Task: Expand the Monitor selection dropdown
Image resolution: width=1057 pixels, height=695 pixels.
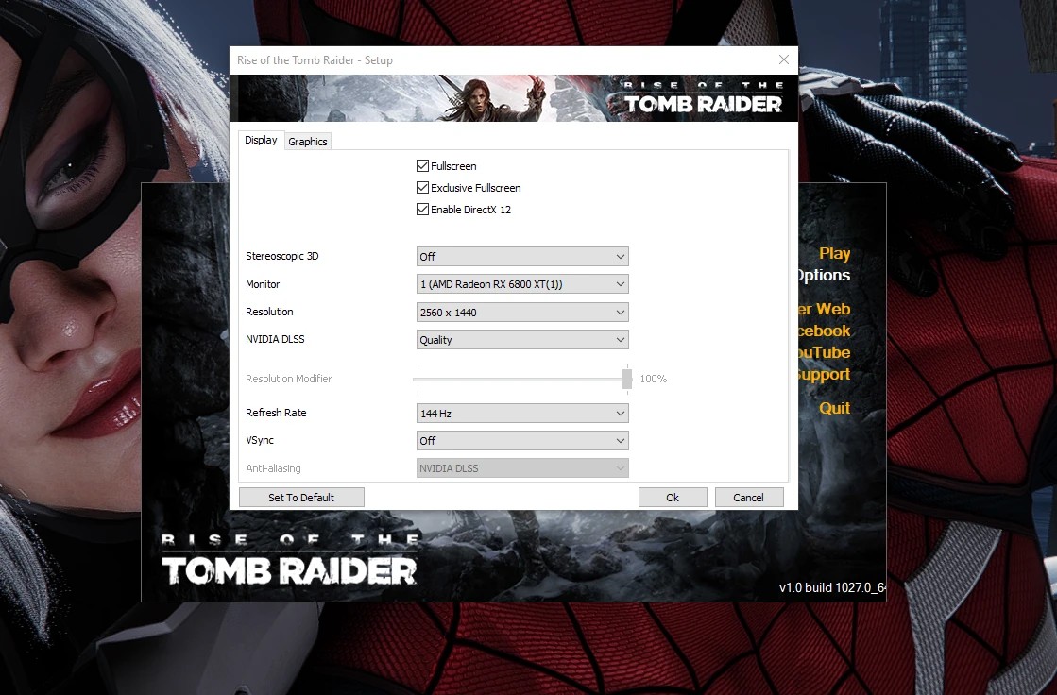Action: [x=522, y=284]
